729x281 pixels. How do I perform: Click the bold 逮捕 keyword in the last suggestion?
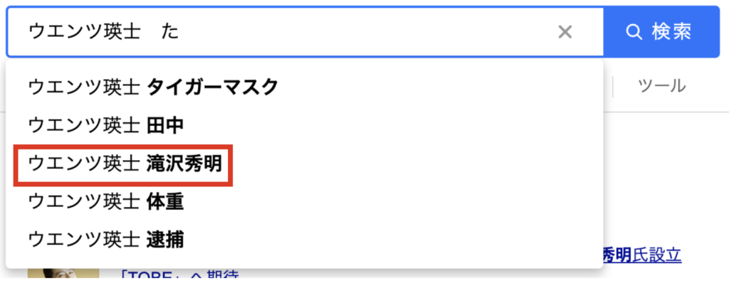(165, 240)
